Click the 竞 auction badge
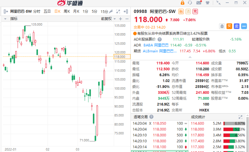249x152 pixels. (x=195, y=11)
